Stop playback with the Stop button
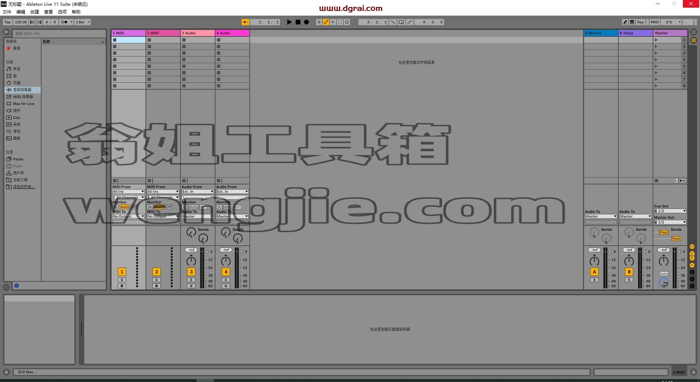 [x=298, y=22]
